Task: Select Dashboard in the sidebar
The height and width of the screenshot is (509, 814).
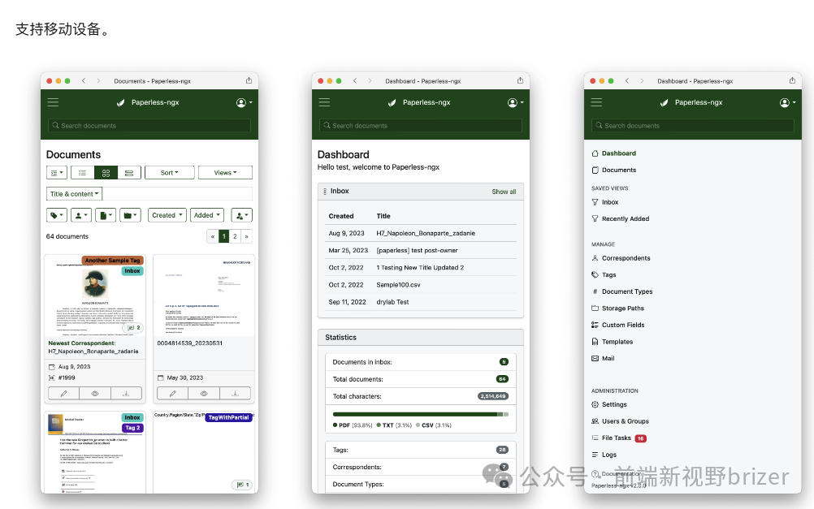Action: (613, 153)
